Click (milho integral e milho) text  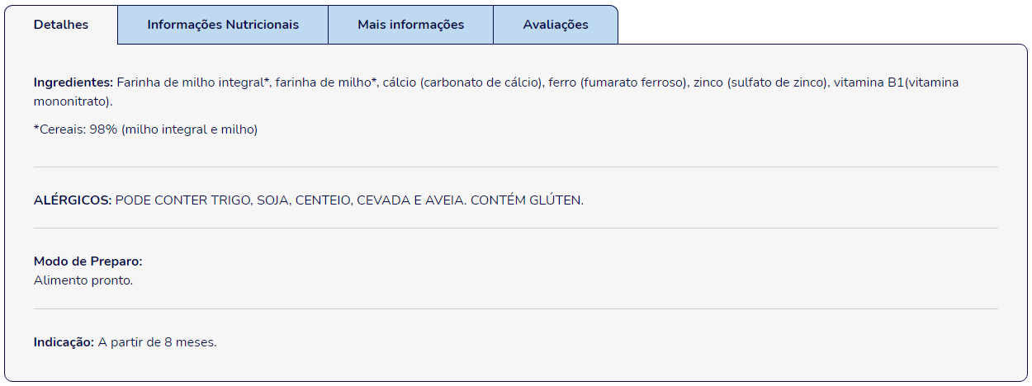(190, 130)
